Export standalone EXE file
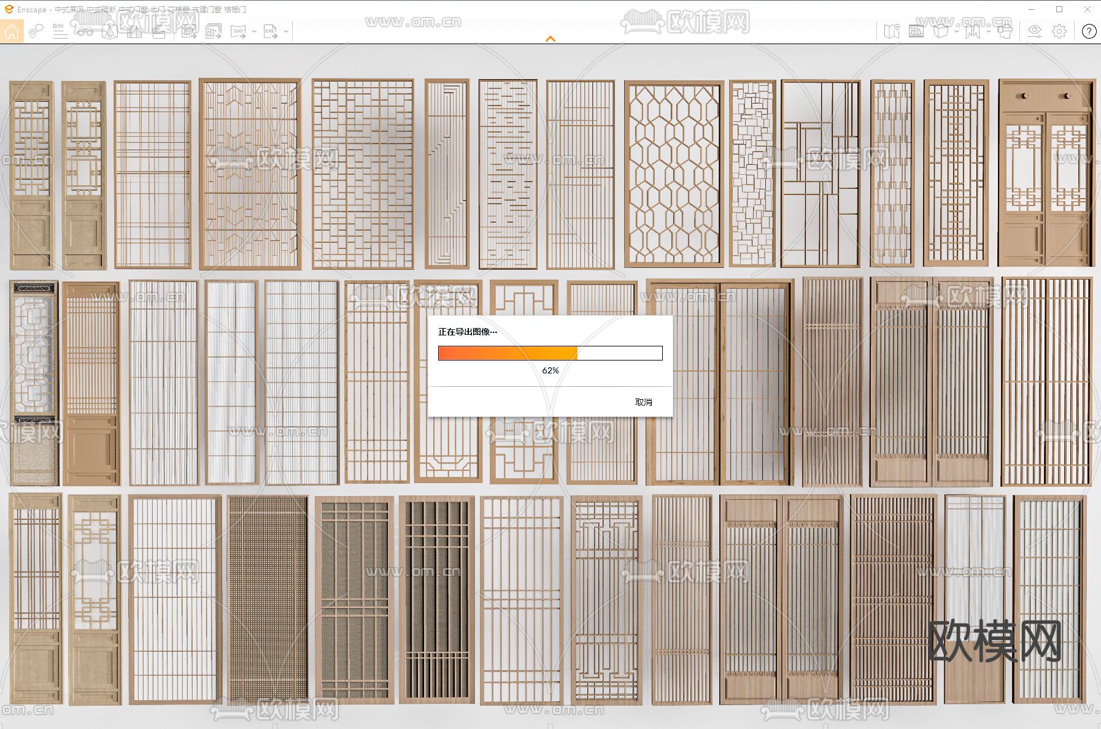1101x729 pixels. pos(270,31)
